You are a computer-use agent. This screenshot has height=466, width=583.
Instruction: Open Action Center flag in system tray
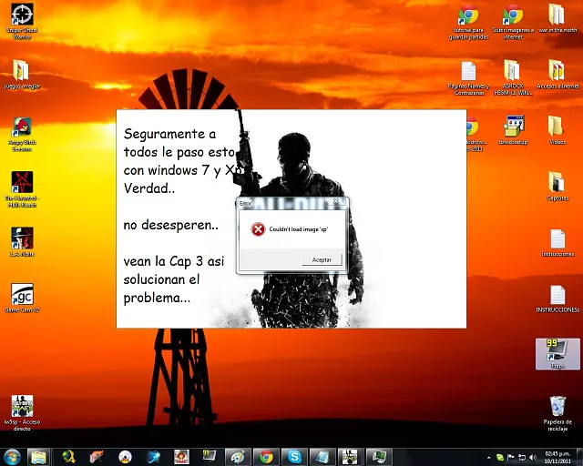pyautogui.click(x=511, y=458)
